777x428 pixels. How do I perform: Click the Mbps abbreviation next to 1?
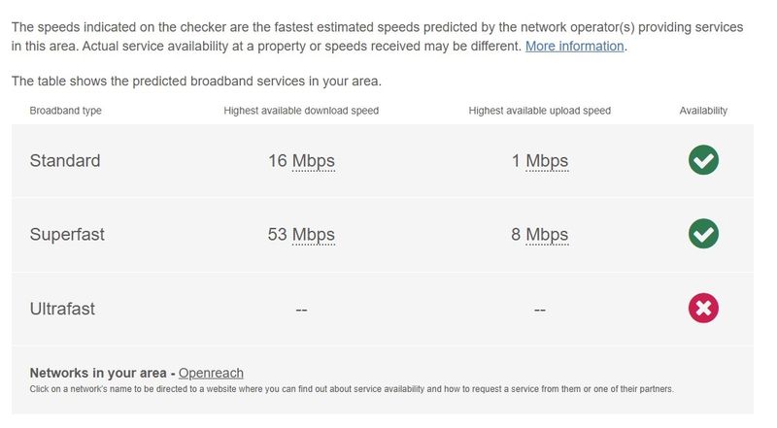click(x=547, y=161)
